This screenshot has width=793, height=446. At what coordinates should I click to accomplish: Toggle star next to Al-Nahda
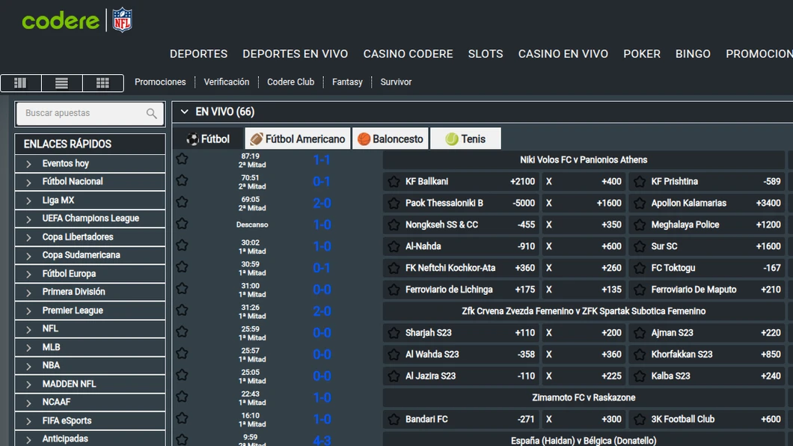click(394, 246)
